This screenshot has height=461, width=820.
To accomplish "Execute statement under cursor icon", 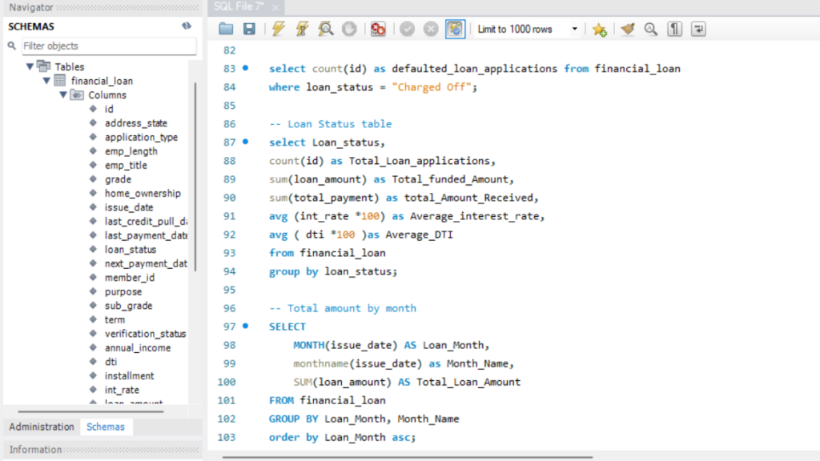I will (302, 29).
